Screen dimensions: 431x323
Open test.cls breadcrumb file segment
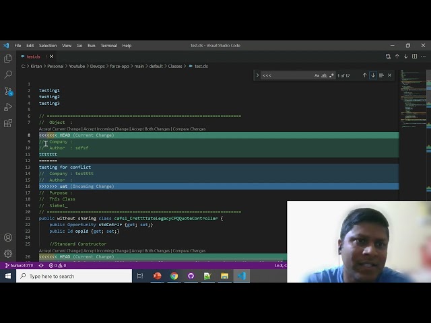click(x=199, y=66)
